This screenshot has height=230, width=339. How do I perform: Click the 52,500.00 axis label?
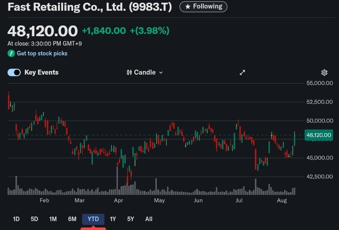pyautogui.click(x=319, y=102)
